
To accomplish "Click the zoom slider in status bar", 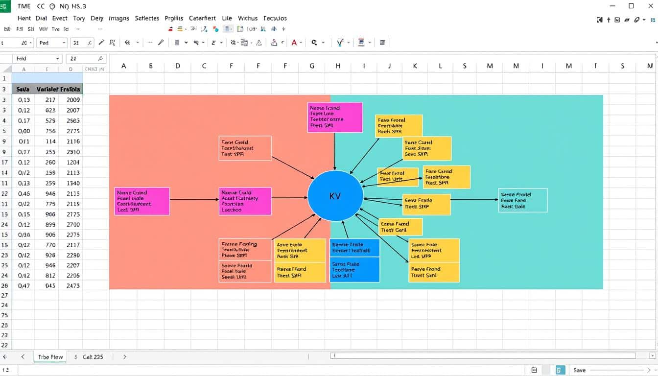I will click(617, 370).
